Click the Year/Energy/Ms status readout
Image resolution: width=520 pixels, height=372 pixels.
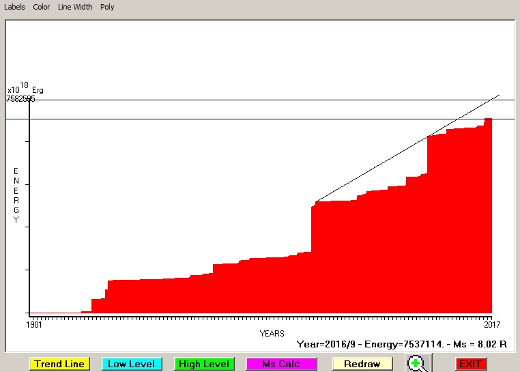click(x=401, y=345)
